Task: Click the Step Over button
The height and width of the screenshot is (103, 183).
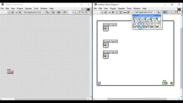Action: 128,12
